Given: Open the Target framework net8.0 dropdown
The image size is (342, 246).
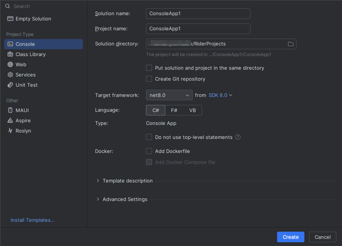Looking at the screenshot, I should 169,95.
